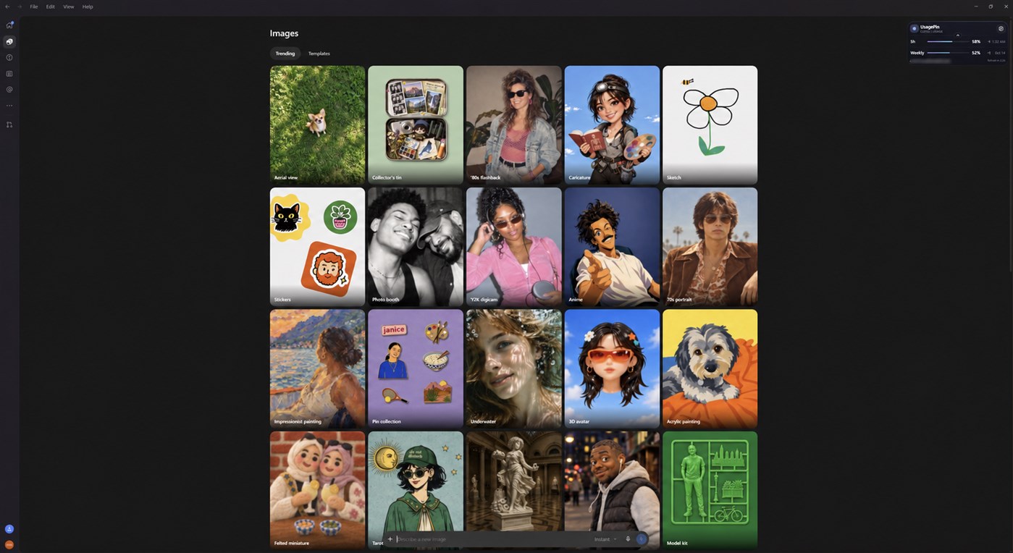1013x553 pixels.
Task: Send prompt with the blue submit button
Action: (641, 539)
